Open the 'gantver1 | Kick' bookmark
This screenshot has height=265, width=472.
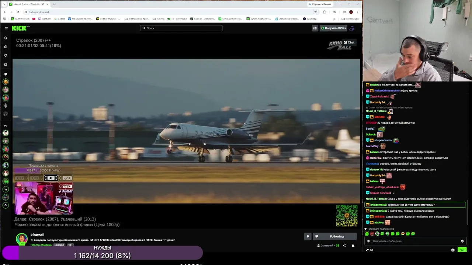pyautogui.click(x=20, y=19)
